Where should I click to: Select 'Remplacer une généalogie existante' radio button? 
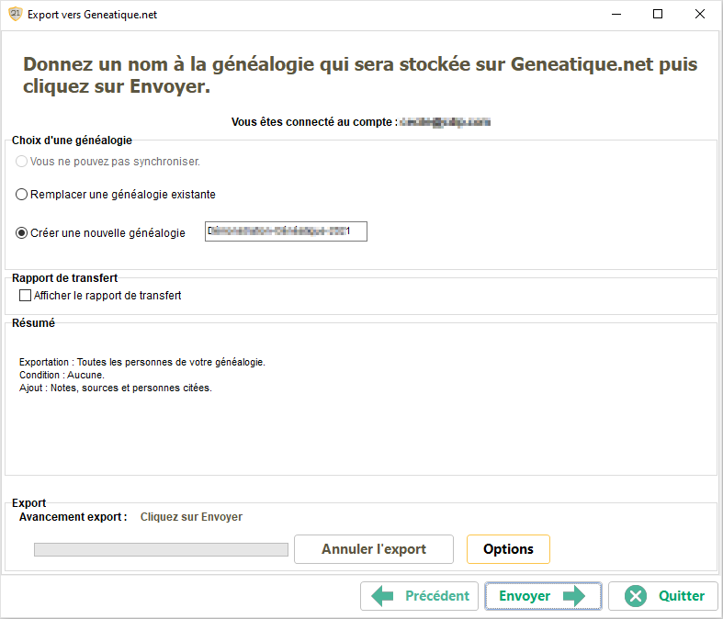(21, 195)
